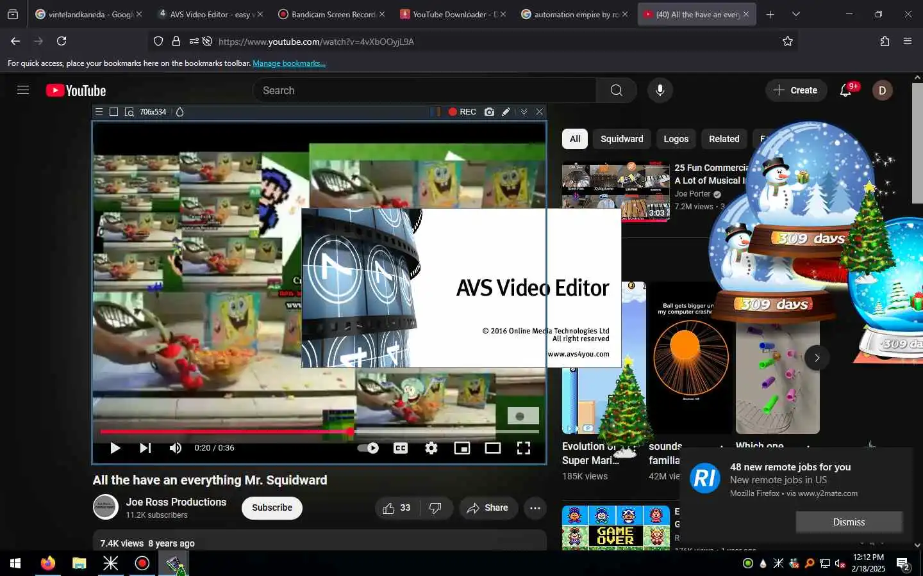The height and width of the screenshot is (576, 923).
Task: Open the Bandicam menu icon
Action: click(99, 111)
